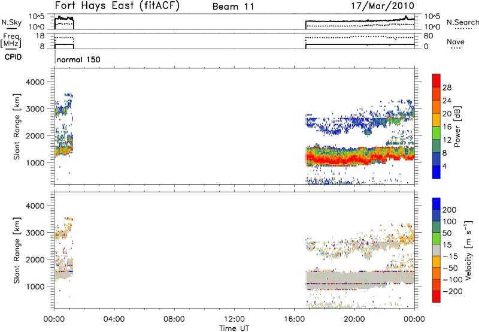Click the '18' frequency axis value
Screen dimensions: 479x332
click(x=40, y=36)
